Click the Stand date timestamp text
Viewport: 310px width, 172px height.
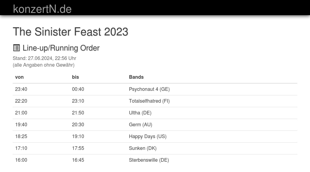pos(45,58)
